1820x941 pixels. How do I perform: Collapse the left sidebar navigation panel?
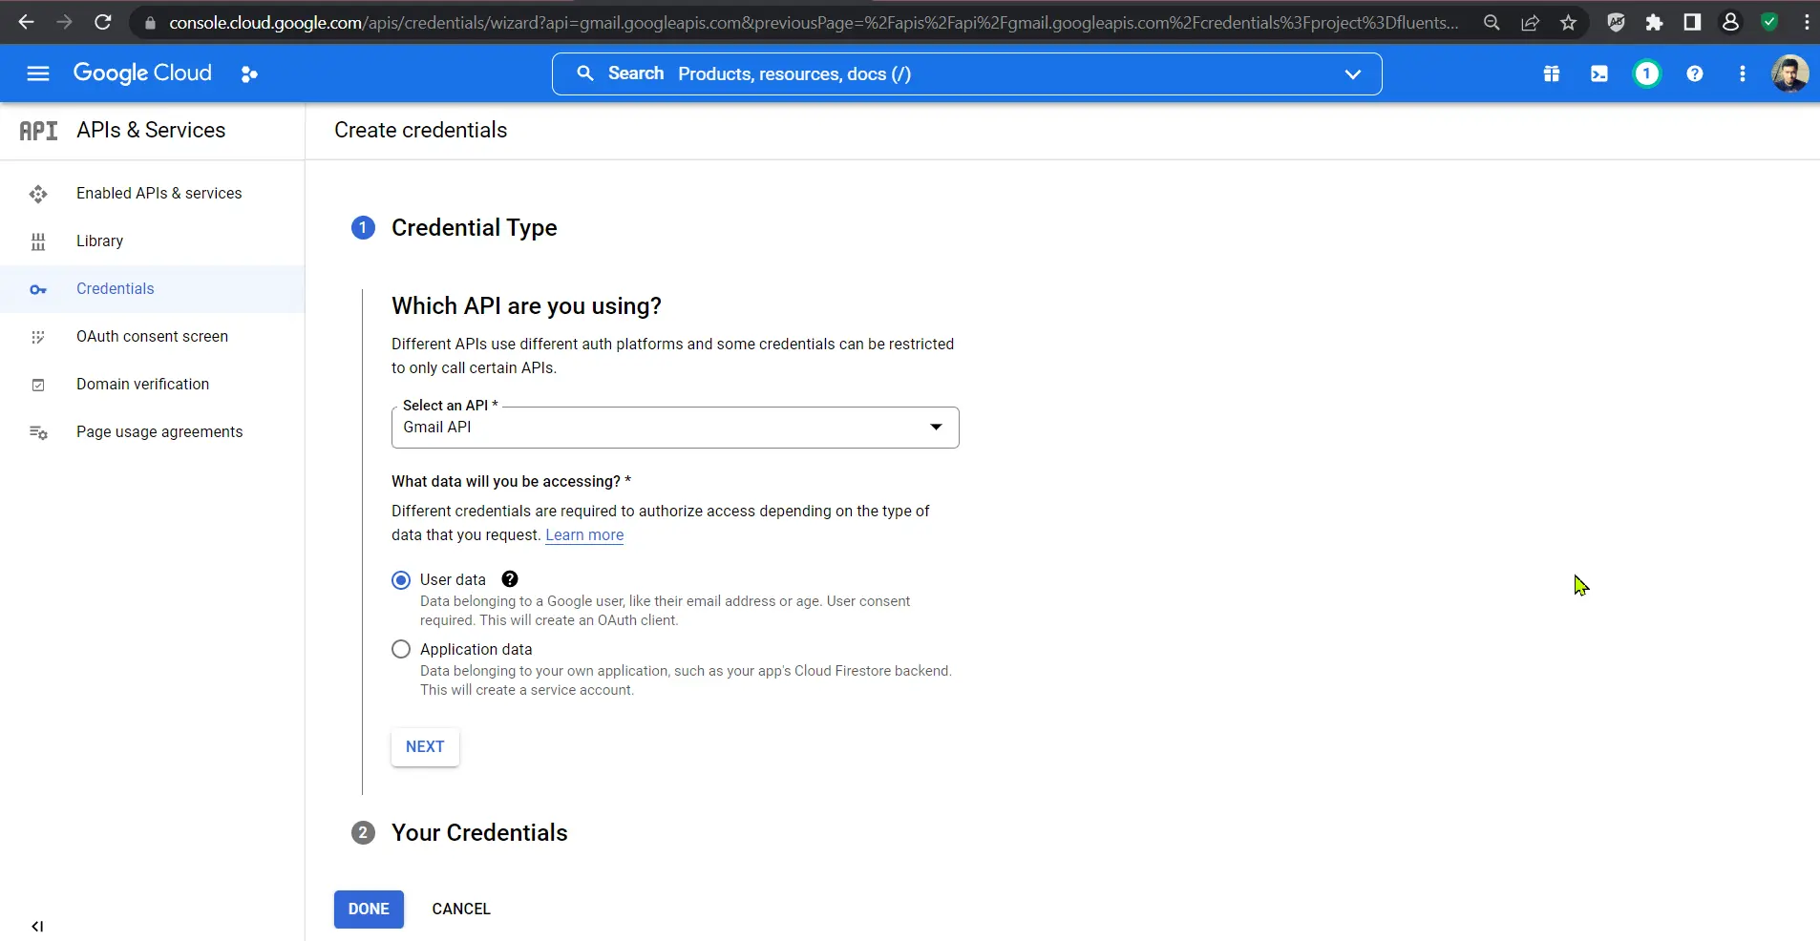(x=37, y=926)
